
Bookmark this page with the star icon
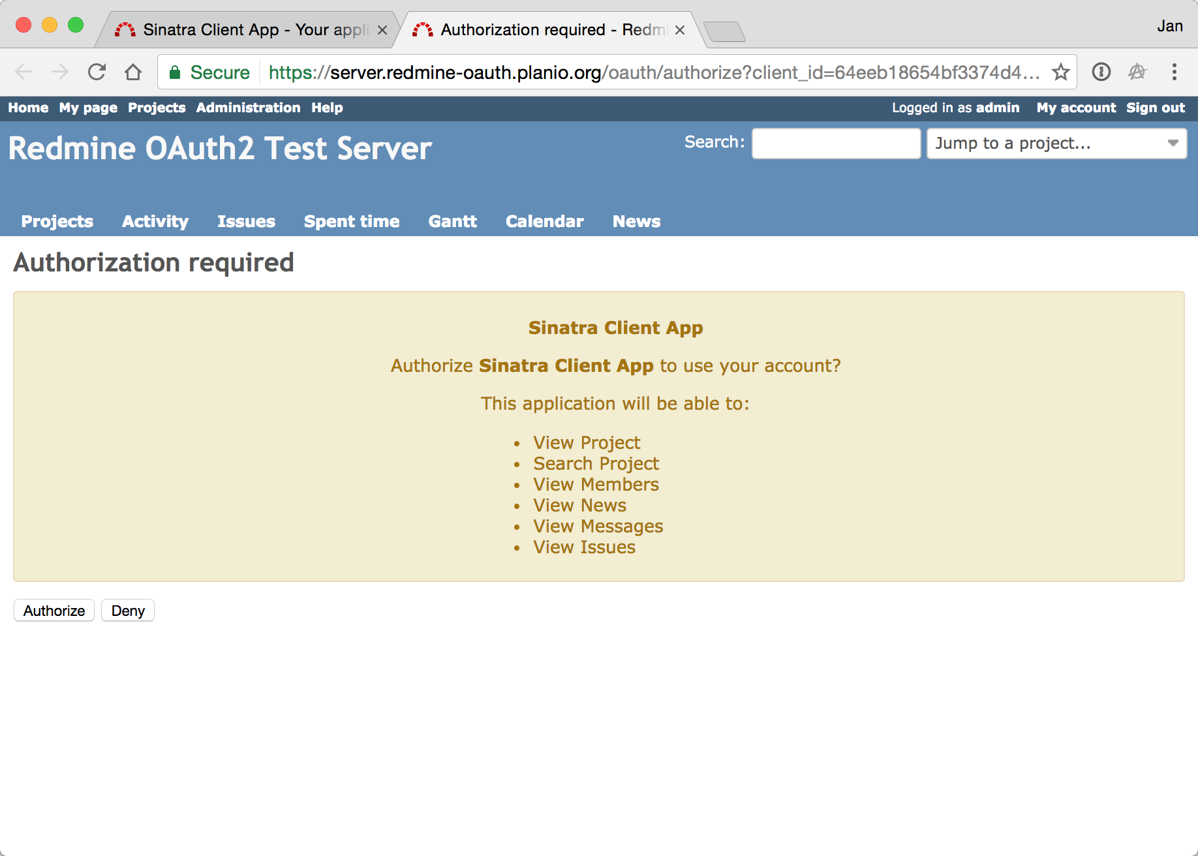pos(1061,72)
